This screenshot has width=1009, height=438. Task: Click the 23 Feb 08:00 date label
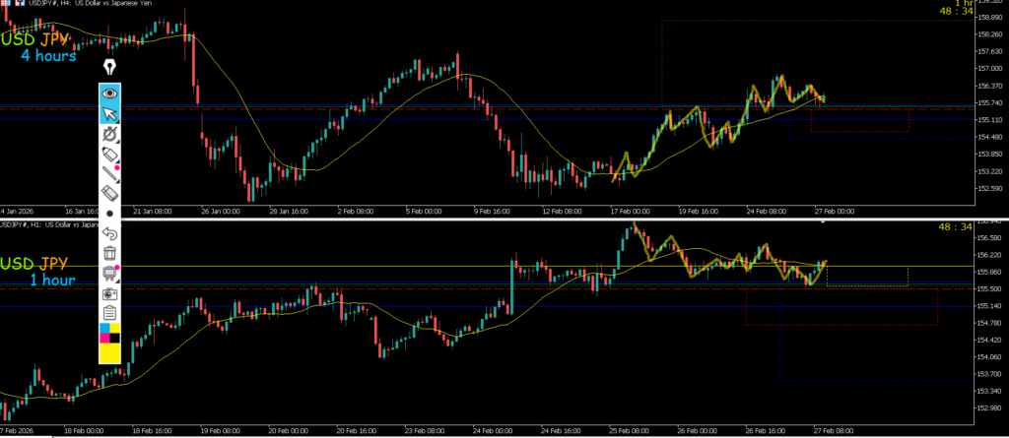(424, 430)
